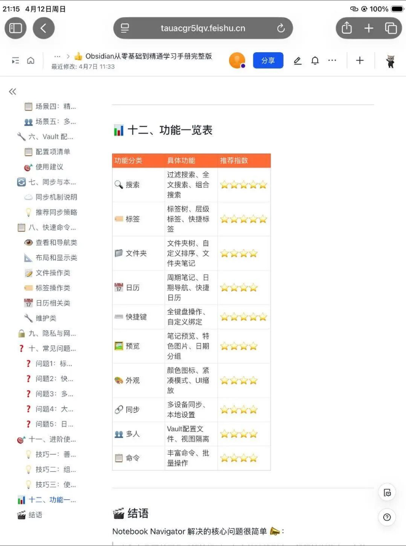This screenshot has height=546, width=406.
Task: Reload the page with refresh icon
Action: tap(281, 28)
